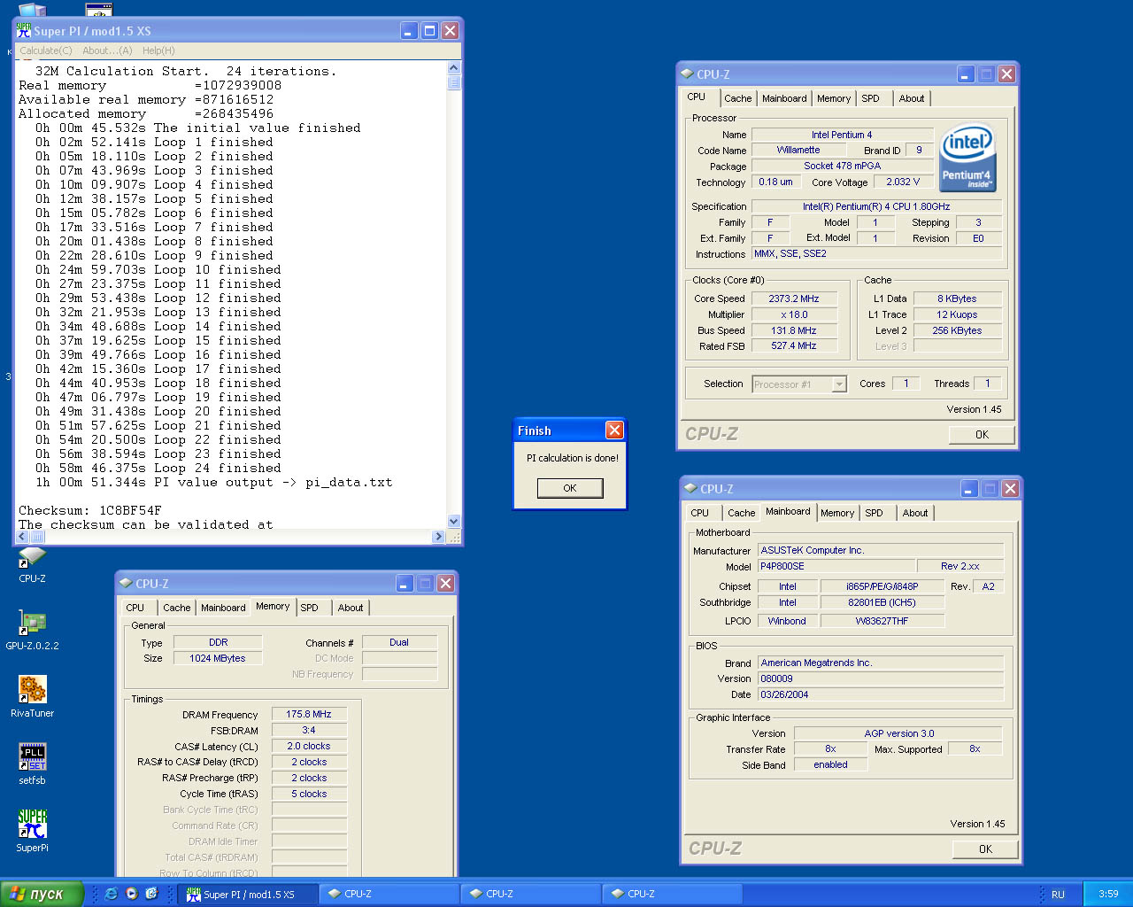Image resolution: width=1133 pixels, height=907 pixels.
Task: Select the SuperPi desktop shortcut
Action: tap(33, 830)
